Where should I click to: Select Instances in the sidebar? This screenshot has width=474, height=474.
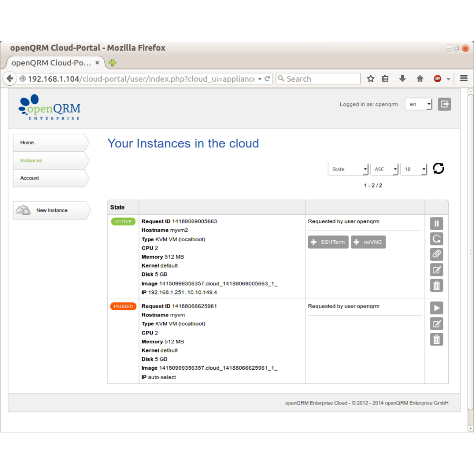point(51,161)
